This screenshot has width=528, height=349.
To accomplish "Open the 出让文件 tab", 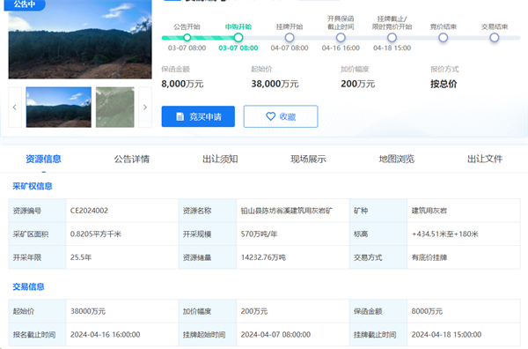I will coord(485,159).
